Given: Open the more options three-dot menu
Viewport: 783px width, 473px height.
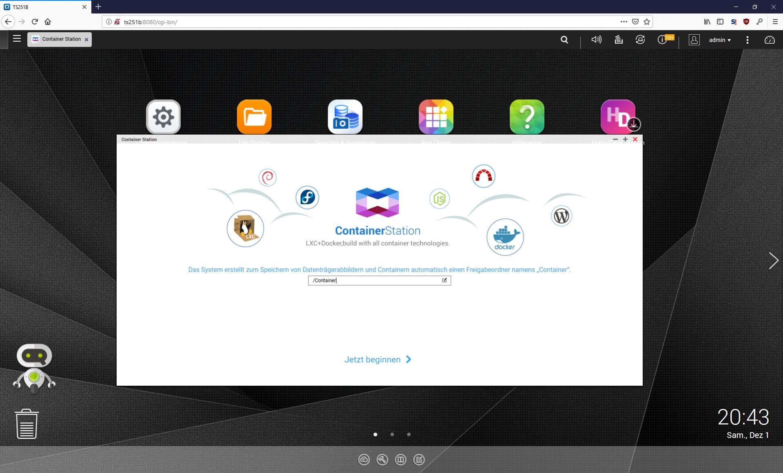Looking at the screenshot, I should (x=747, y=40).
